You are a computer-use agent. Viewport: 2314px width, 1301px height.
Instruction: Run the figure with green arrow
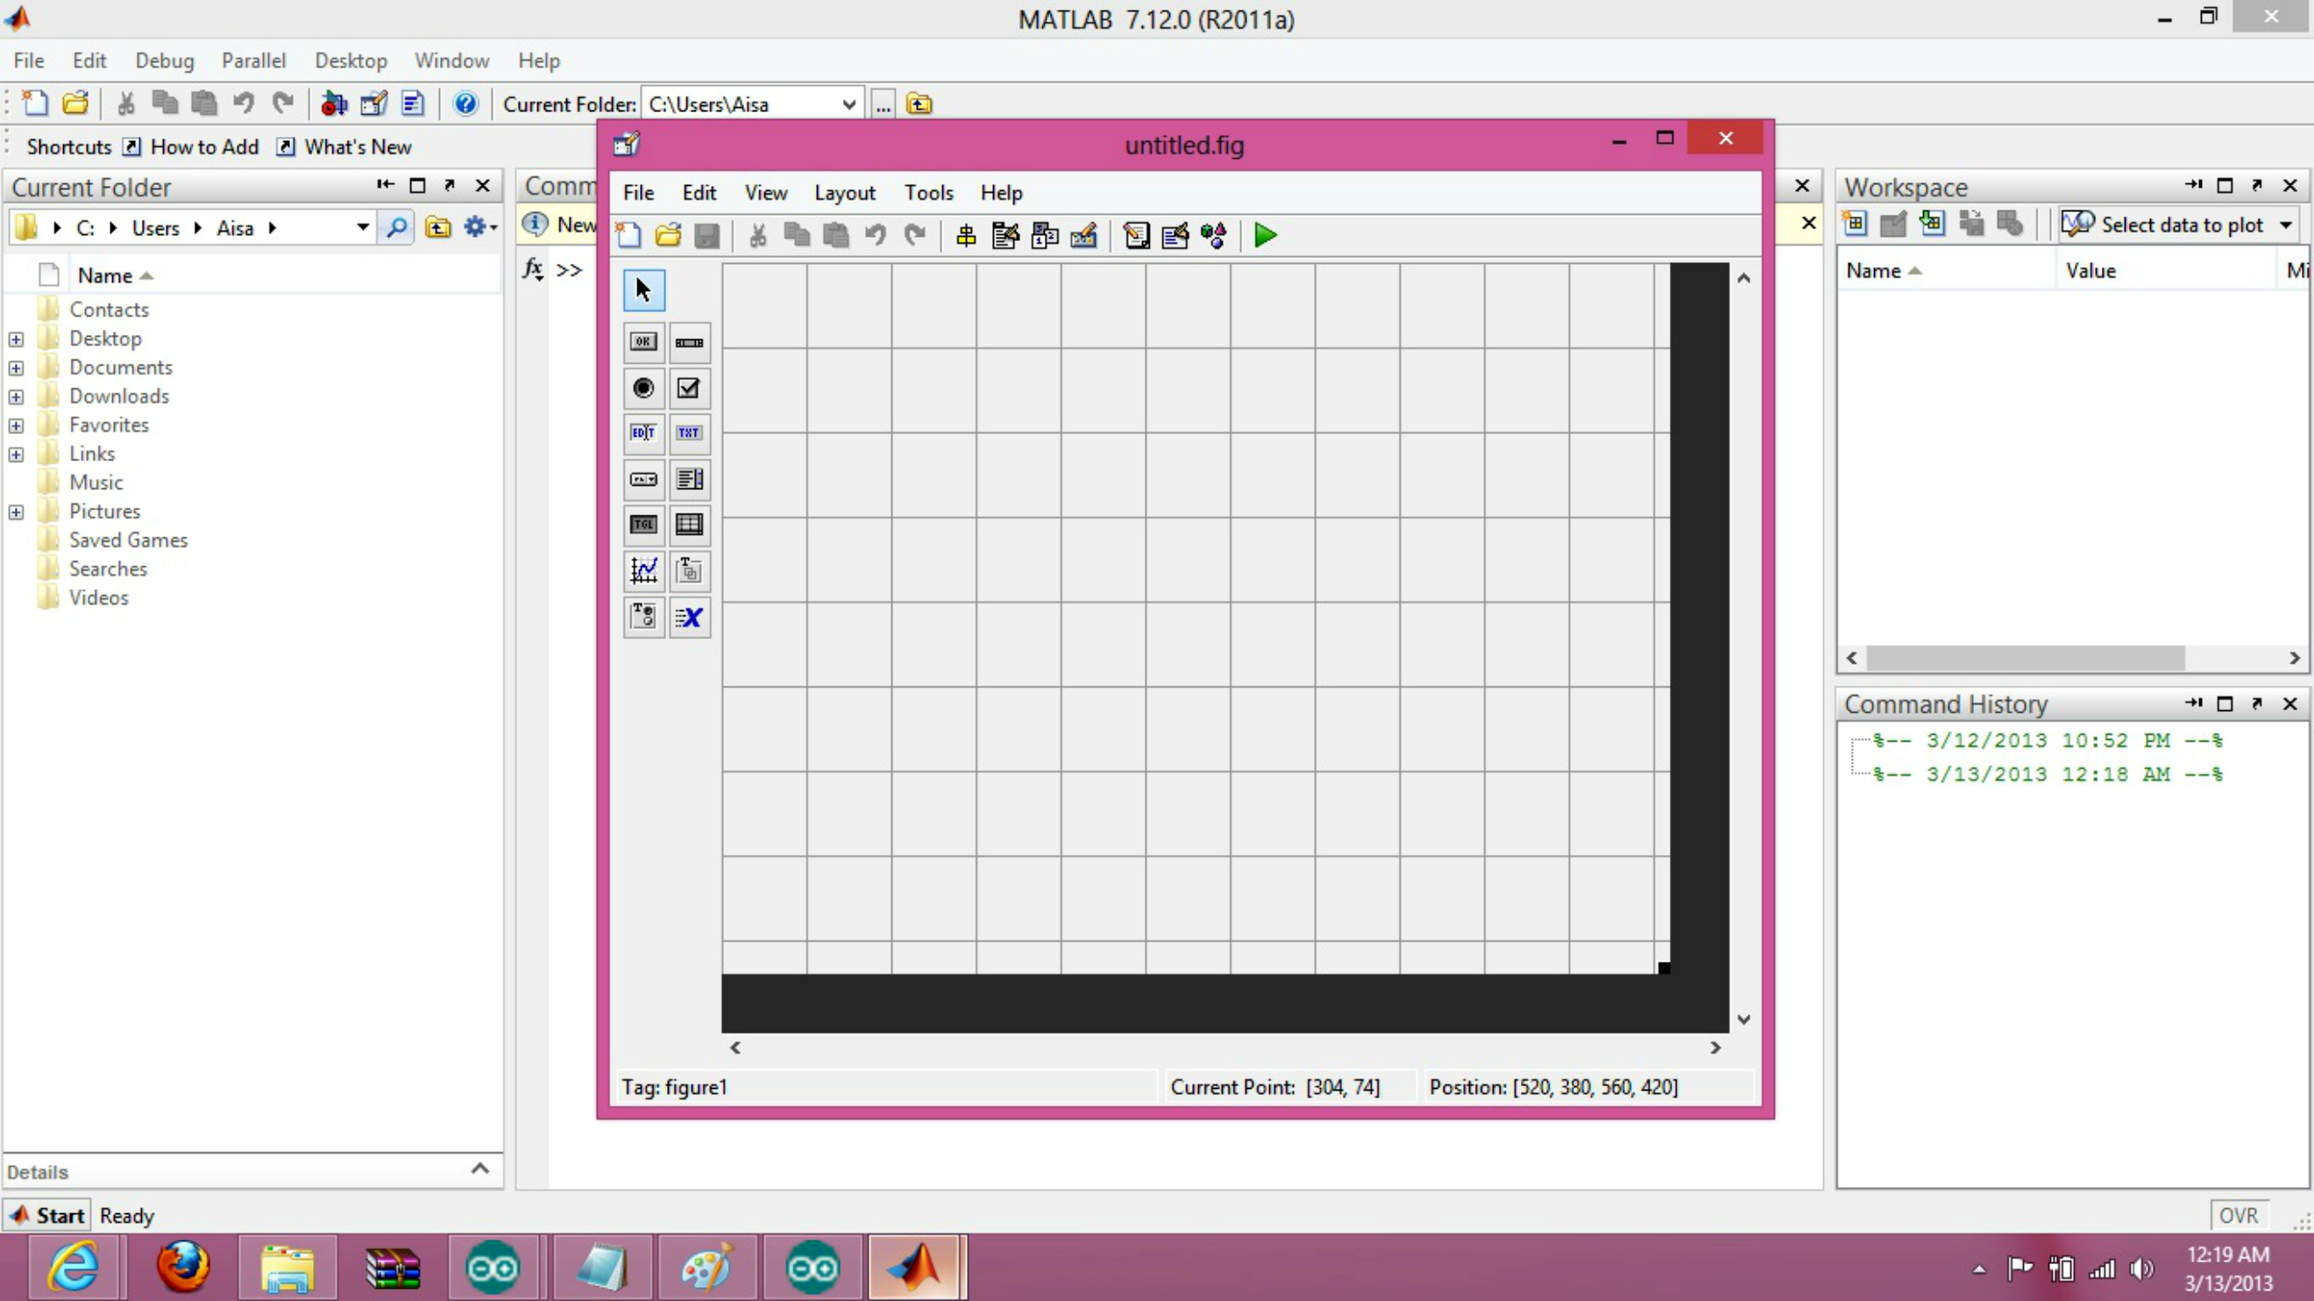click(x=1265, y=236)
